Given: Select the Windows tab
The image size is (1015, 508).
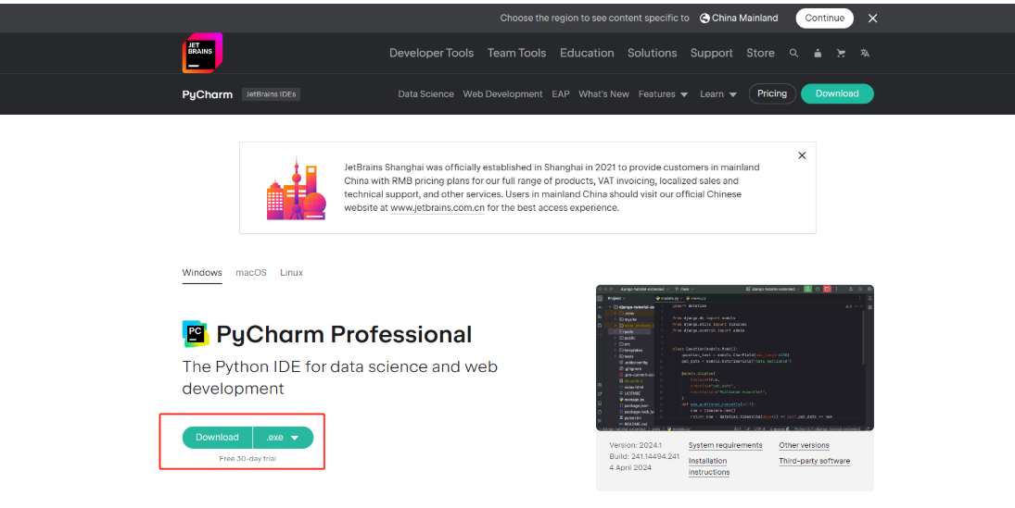Looking at the screenshot, I should tap(202, 273).
